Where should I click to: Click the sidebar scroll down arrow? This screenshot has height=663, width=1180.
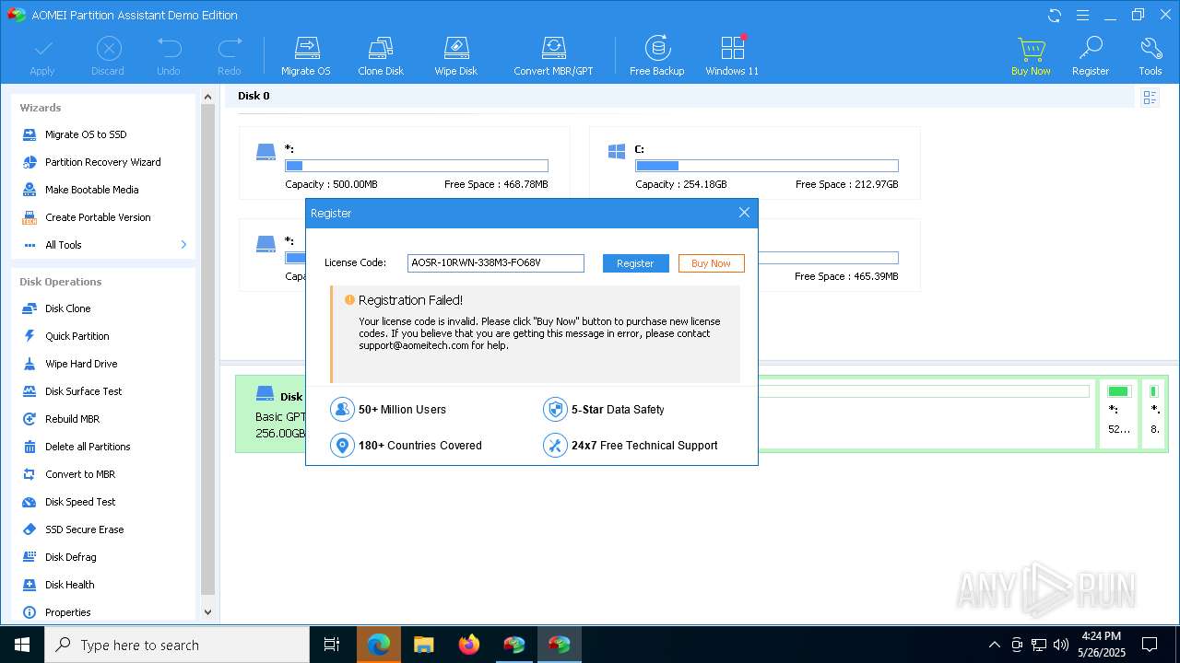(207, 611)
